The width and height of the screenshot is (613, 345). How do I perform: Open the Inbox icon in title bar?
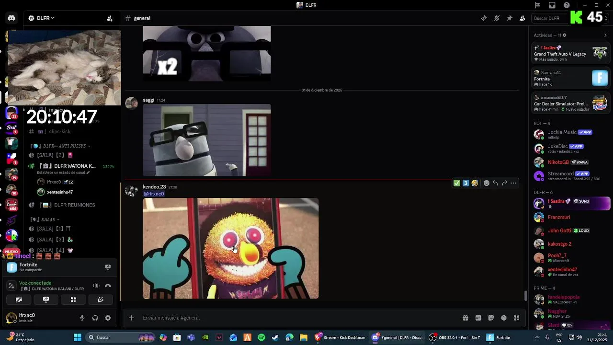click(552, 5)
